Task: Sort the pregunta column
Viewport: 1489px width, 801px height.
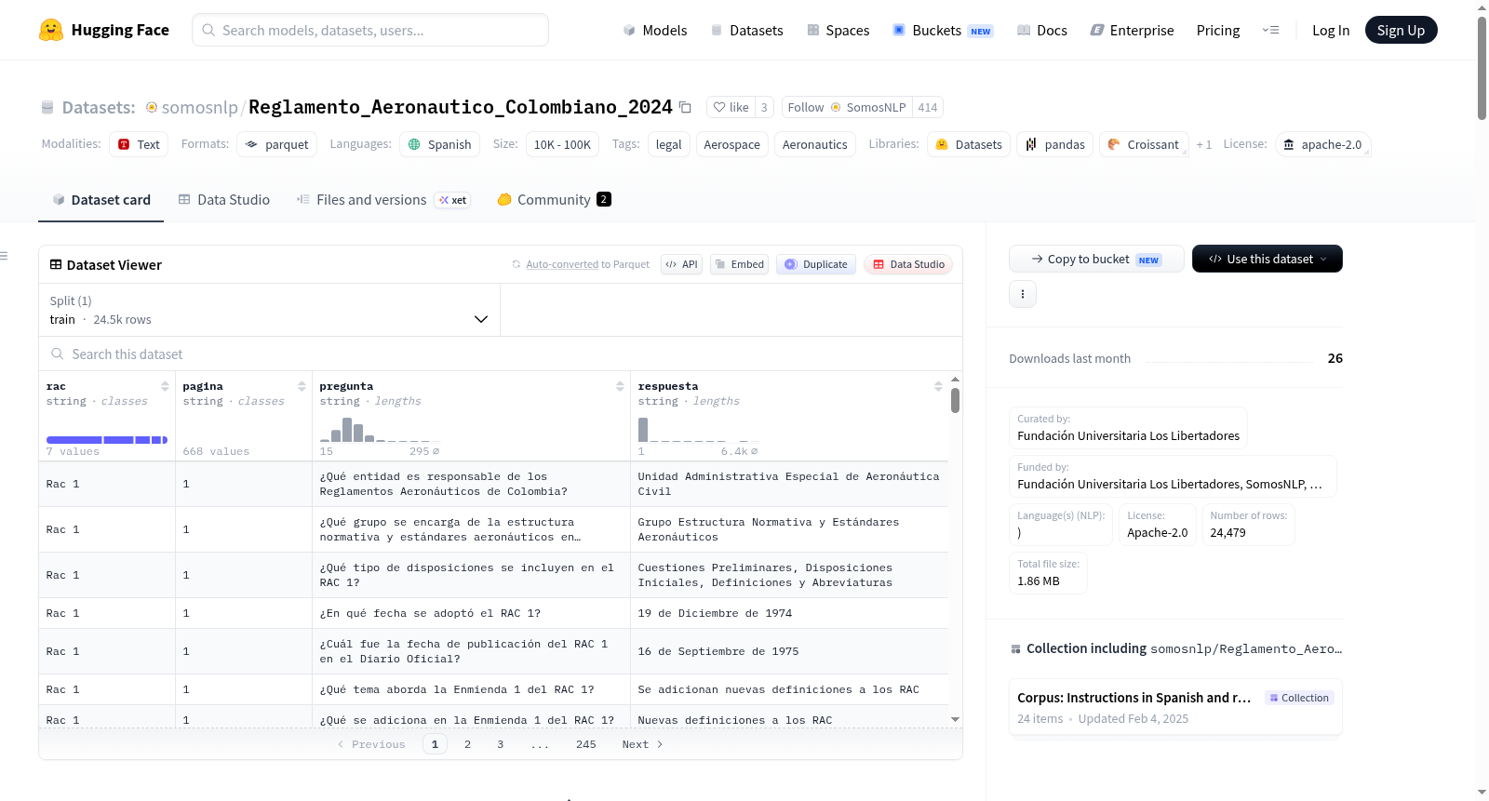Action: [x=620, y=386]
